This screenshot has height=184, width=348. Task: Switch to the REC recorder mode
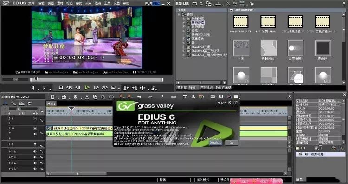[x=156, y=4]
